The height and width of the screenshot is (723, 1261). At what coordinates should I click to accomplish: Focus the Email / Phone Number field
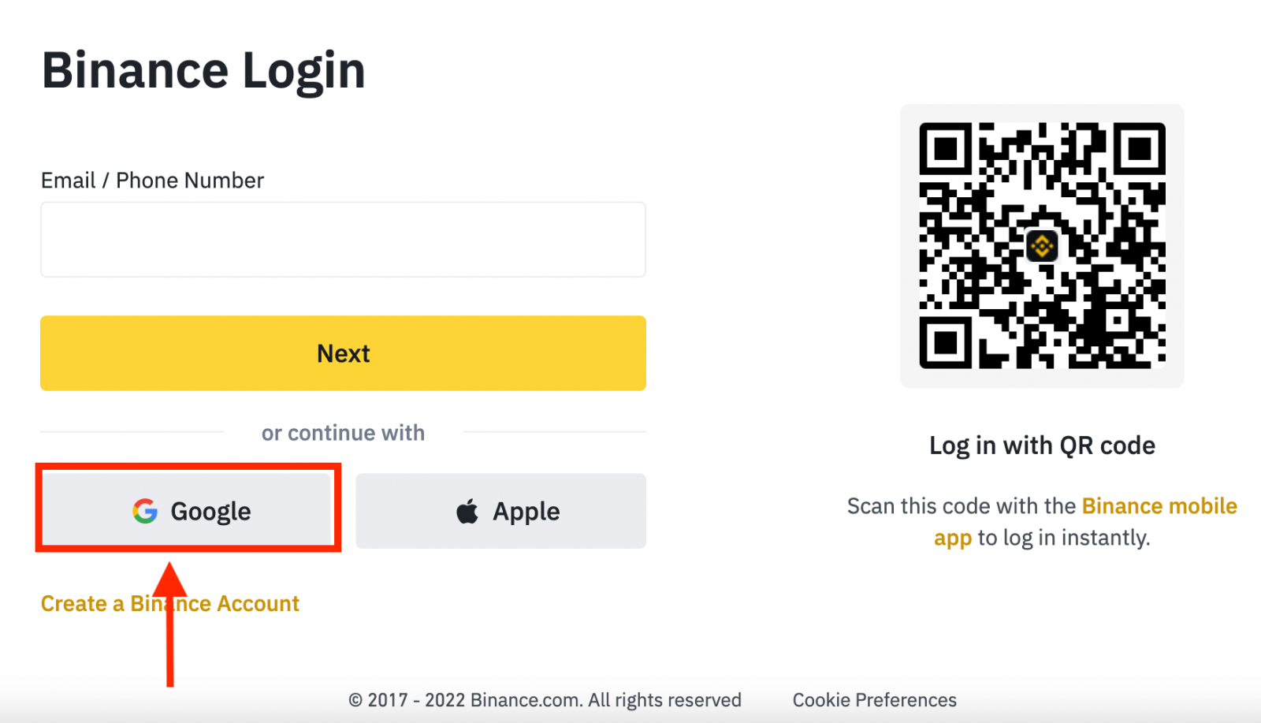coord(343,240)
